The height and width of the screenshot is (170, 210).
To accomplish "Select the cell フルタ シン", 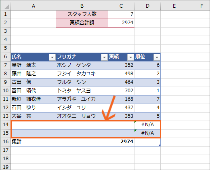I will pos(82,82).
